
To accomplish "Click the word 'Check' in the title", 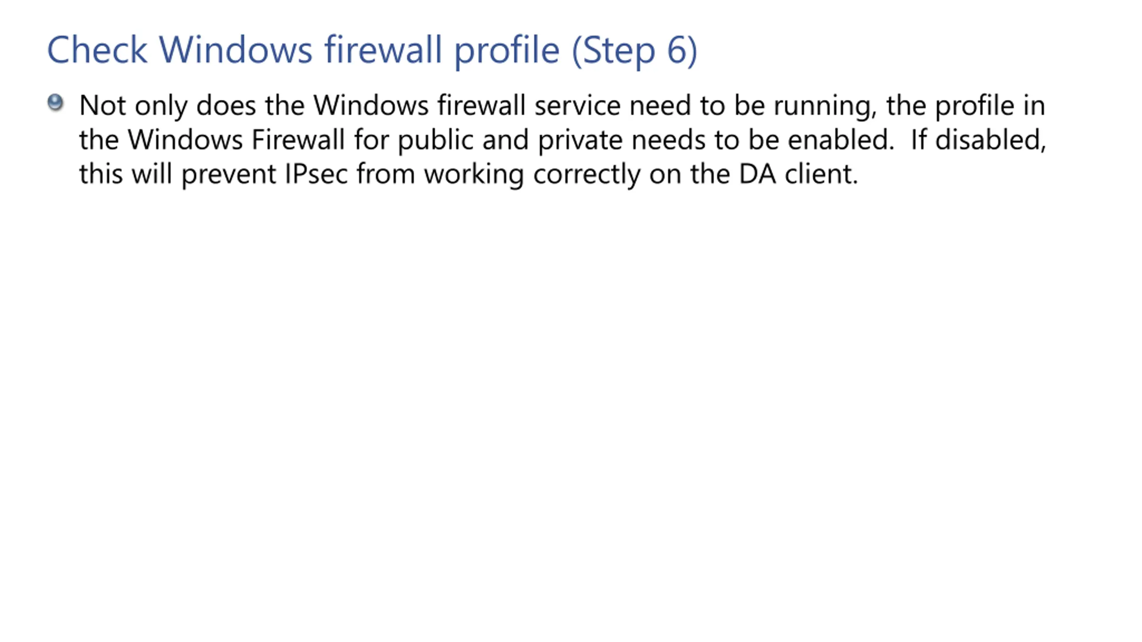I will click(97, 50).
